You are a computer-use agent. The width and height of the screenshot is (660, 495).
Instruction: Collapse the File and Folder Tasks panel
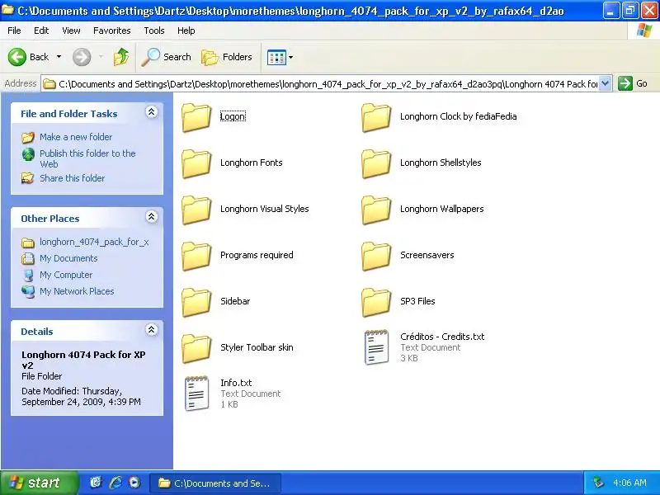click(152, 112)
